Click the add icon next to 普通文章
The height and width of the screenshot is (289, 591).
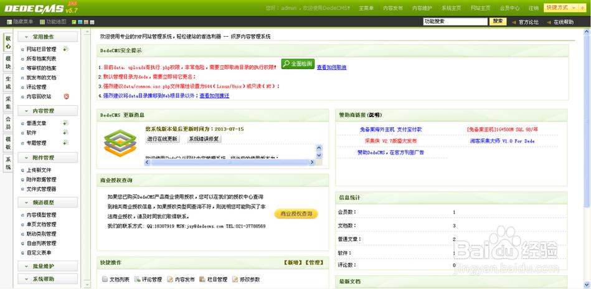[65, 123]
